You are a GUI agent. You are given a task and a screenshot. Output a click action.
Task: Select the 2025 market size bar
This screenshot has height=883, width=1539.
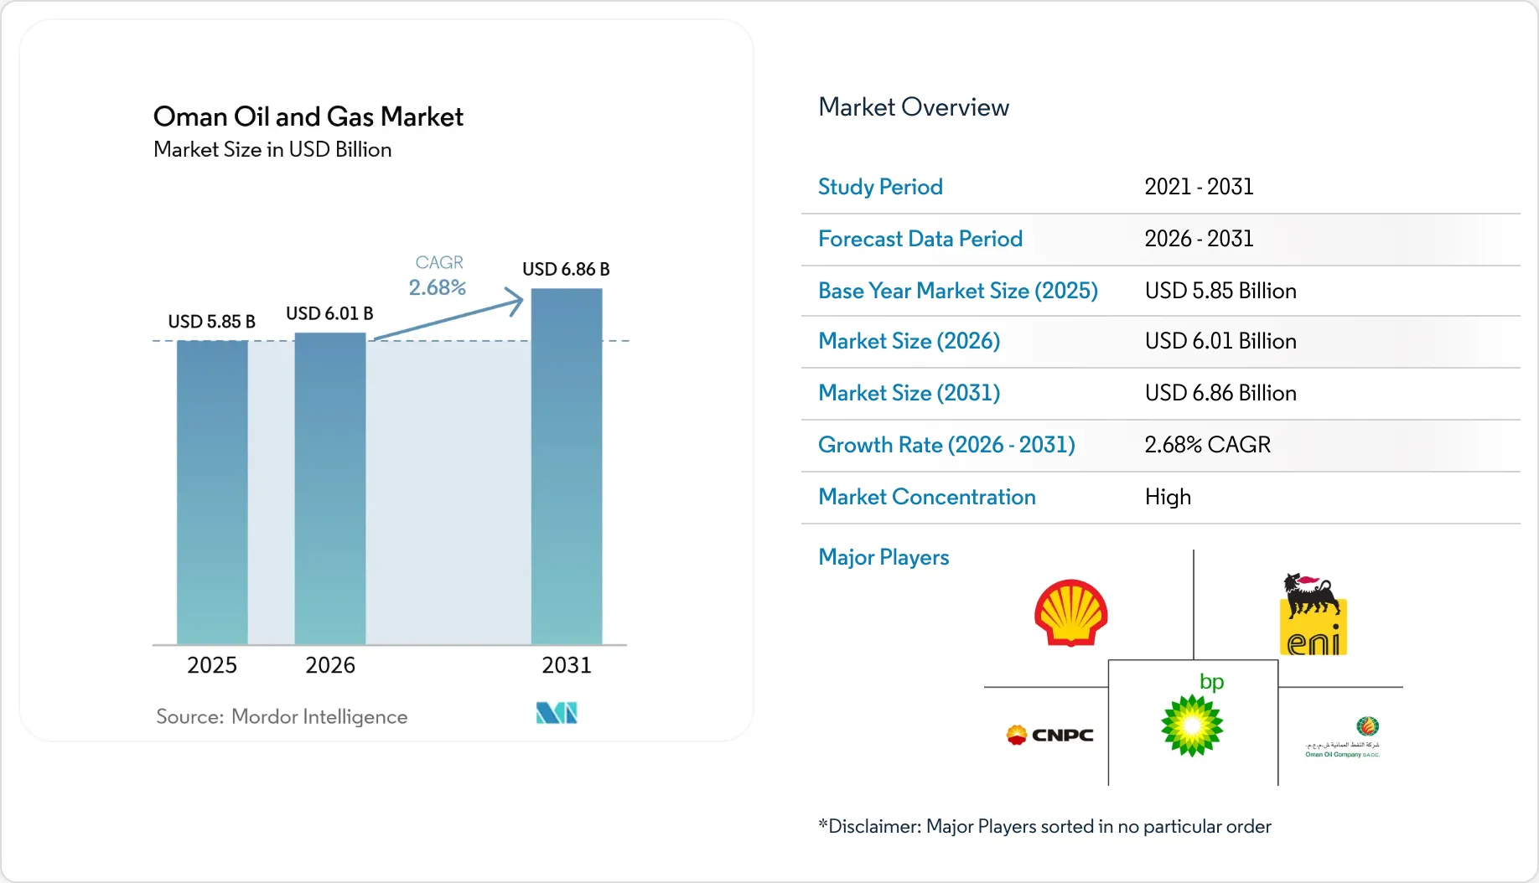coord(212,493)
